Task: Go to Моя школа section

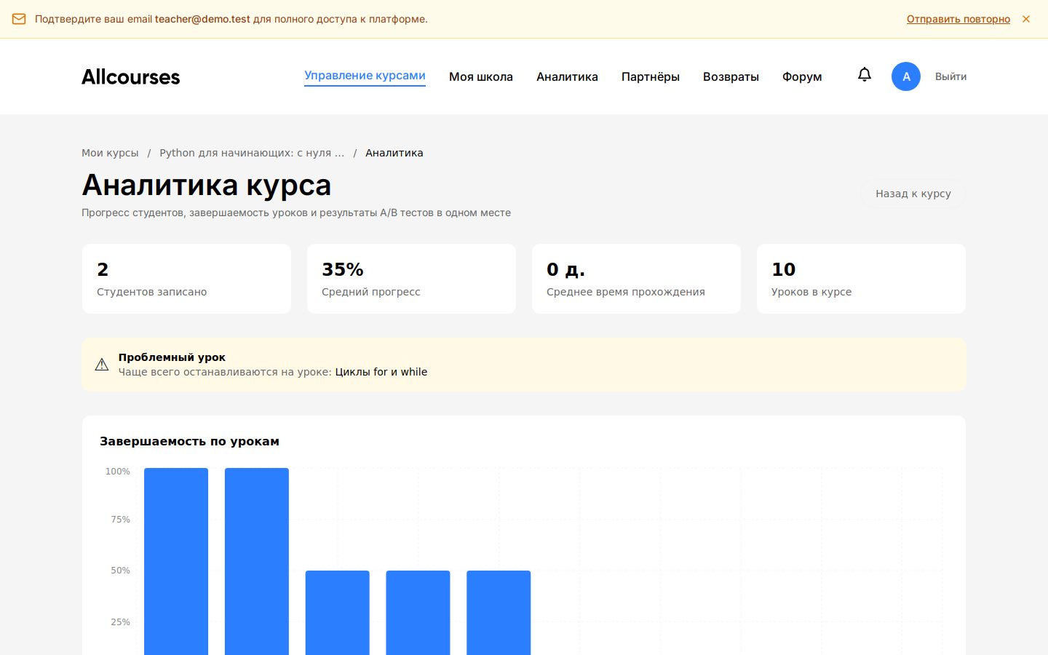Action: coord(481,76)
